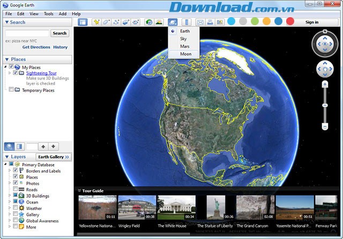Open The Statue of Liberty thumbnail
The width and height of the screenshot is (343, 239).
click(x=216, y=207)
